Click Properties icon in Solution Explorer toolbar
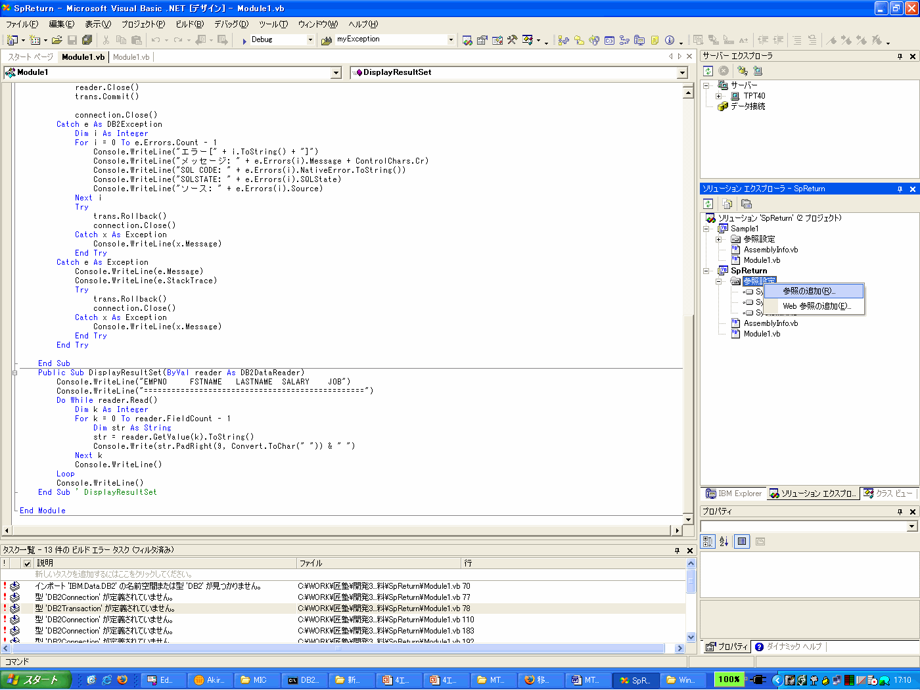This screenshot has width=920, height=690. tap(746, 204)
